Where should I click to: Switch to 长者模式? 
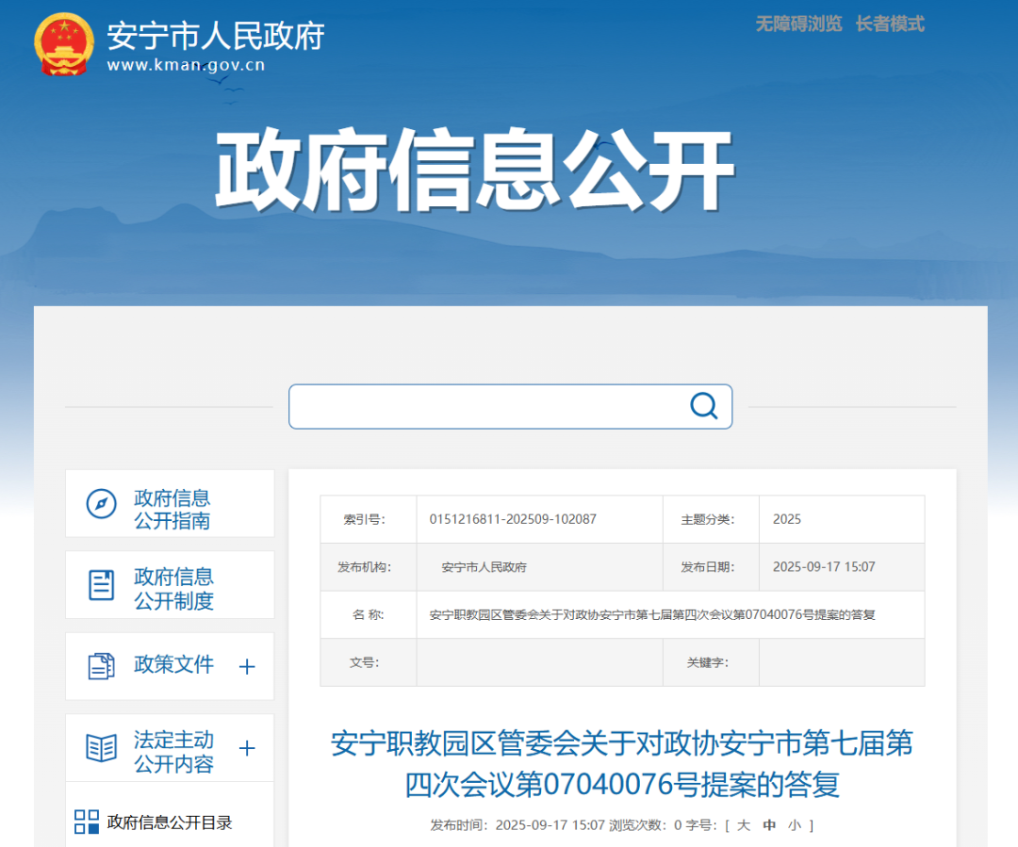(x=890, y=24)
